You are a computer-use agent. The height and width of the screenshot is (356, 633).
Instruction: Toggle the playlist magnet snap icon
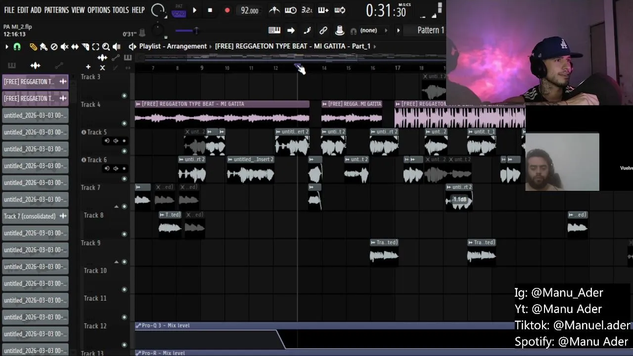click(x=17, y=47)
